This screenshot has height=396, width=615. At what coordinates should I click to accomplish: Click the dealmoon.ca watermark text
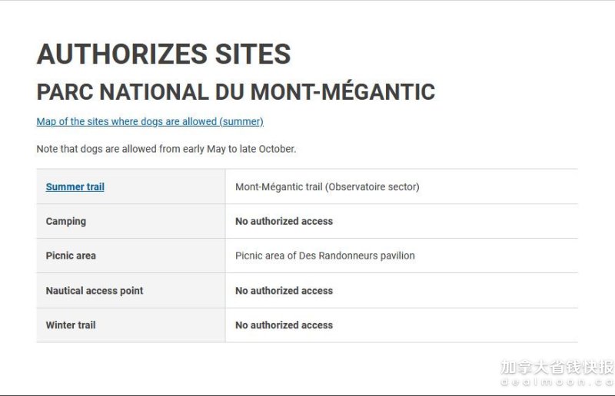[557, 382]
